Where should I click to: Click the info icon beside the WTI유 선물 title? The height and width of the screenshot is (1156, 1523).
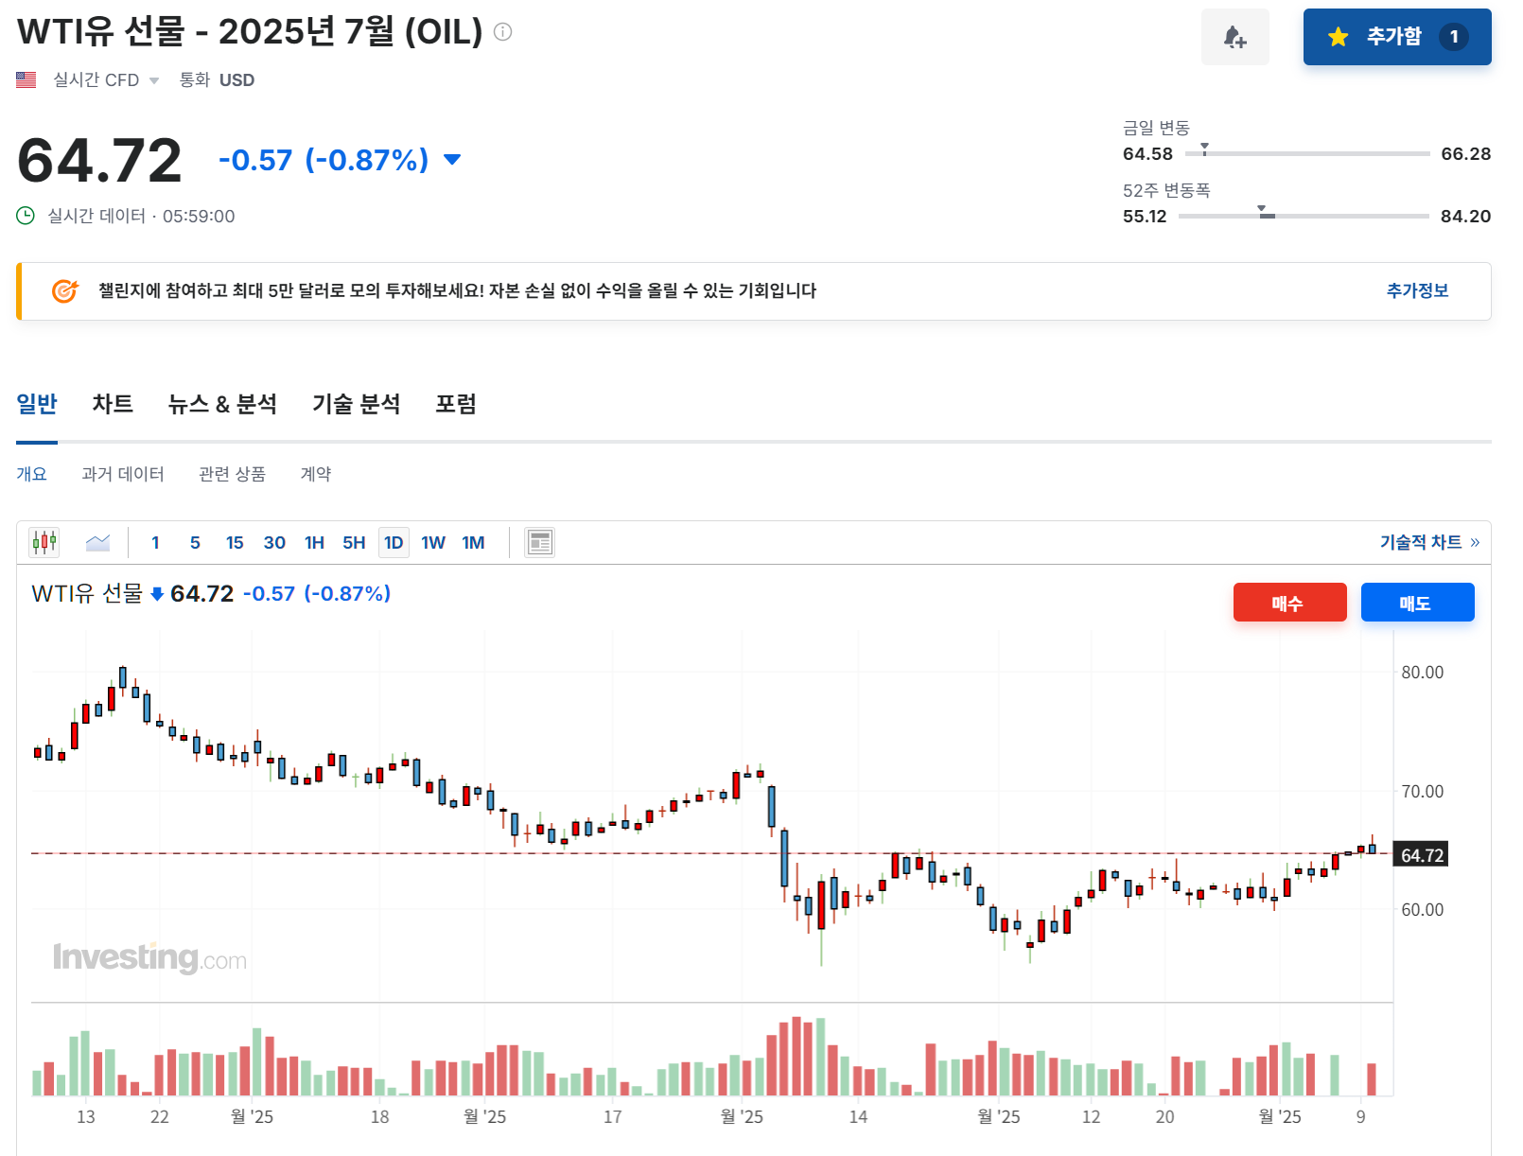(504, 31)
